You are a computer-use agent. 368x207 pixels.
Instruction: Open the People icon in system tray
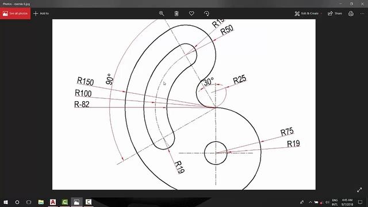click(302, 202)
